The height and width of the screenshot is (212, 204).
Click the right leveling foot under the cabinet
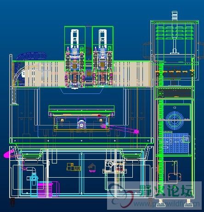click(x=188, y=203)
